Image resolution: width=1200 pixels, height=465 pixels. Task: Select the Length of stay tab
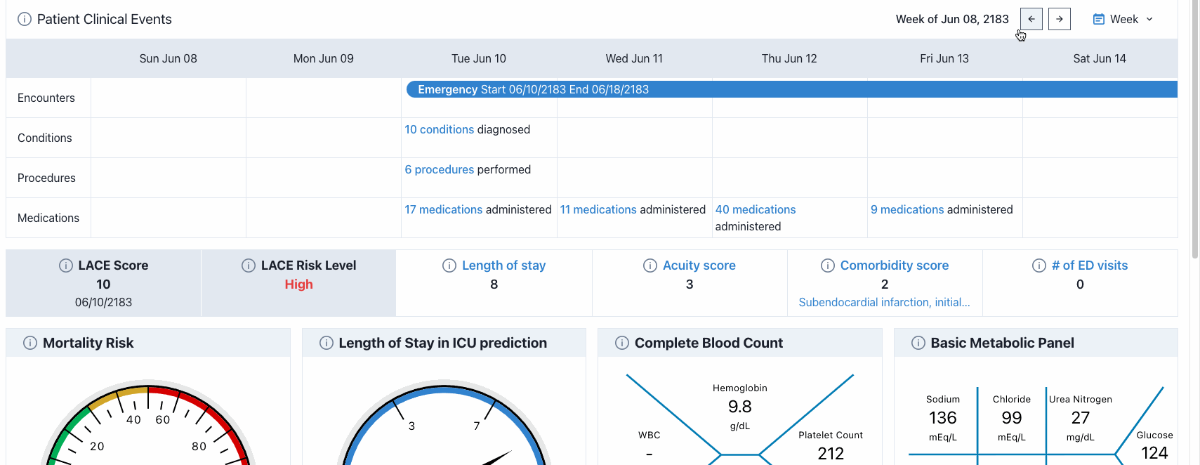[494, 283]
